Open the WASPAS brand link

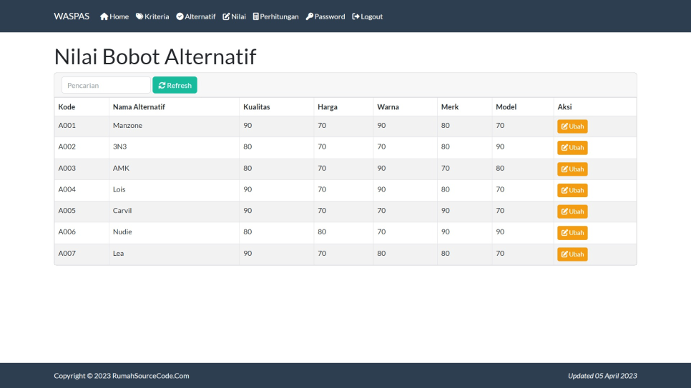(72, 16)
